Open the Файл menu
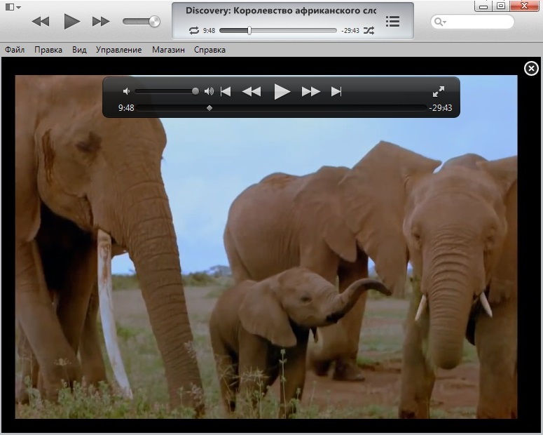543x435 pixels. 15,50
